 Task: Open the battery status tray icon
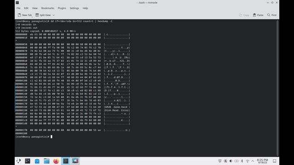point(237,161)
